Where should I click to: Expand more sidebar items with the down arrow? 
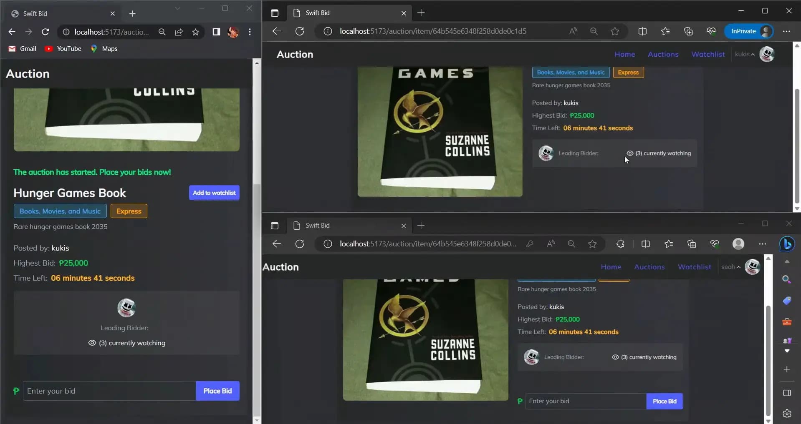787,351
